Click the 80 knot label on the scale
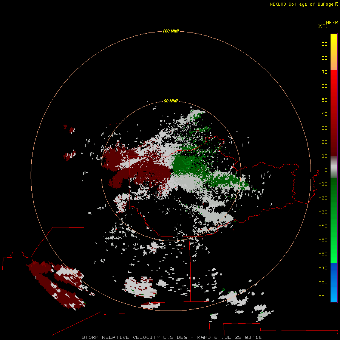Viewport: 340px width, 340px height. [x=325, y=58]
